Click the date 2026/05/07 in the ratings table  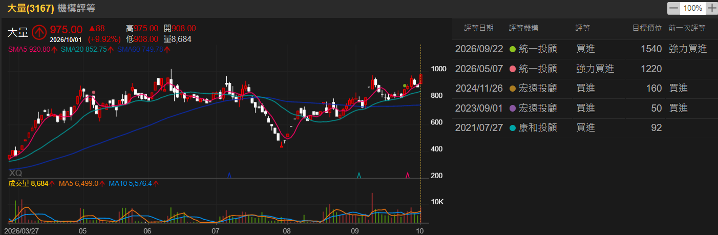tap(479, 69)
